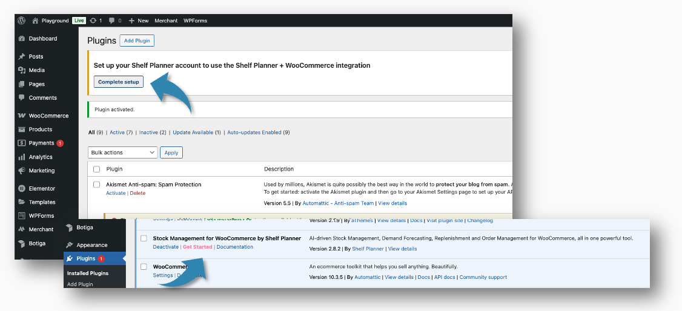Open the Playground home icon
Image resolution: width=682 pixels, height=311 pixels.
coord(35,21)
